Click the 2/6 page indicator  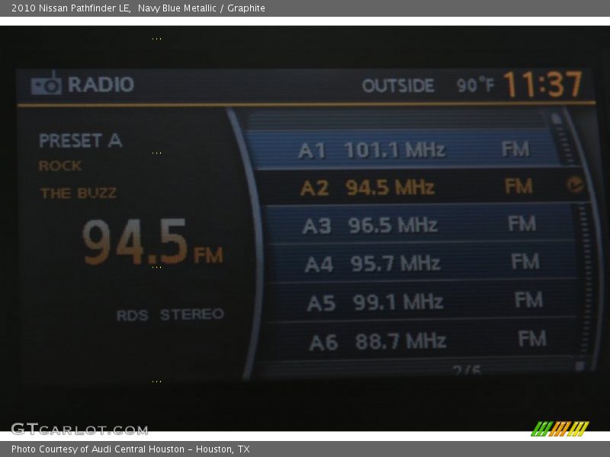[x=467, y=369]
